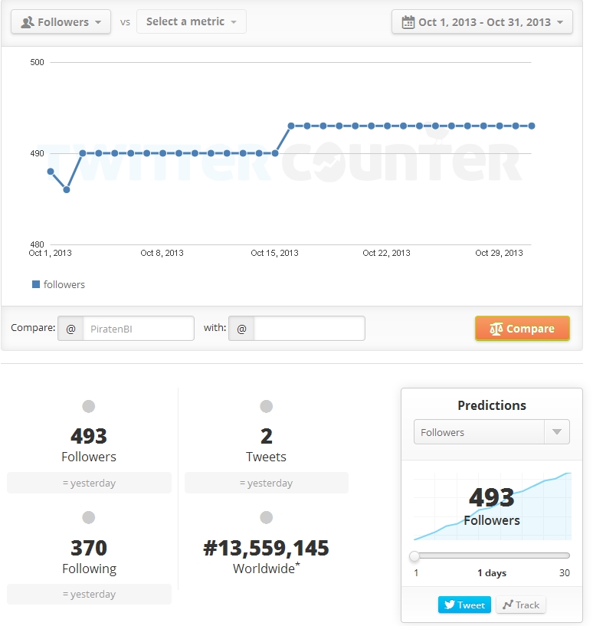This screenshot has width=593, height=626.
Task: Click the gray dot above 370 Following
Action: (89, 518)
